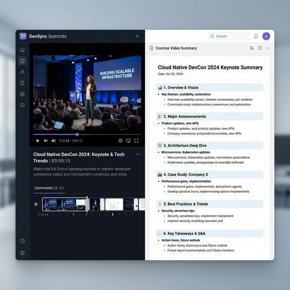Click the DevSync Summits logo icon
290x290 pixels.
click(23, 36)
